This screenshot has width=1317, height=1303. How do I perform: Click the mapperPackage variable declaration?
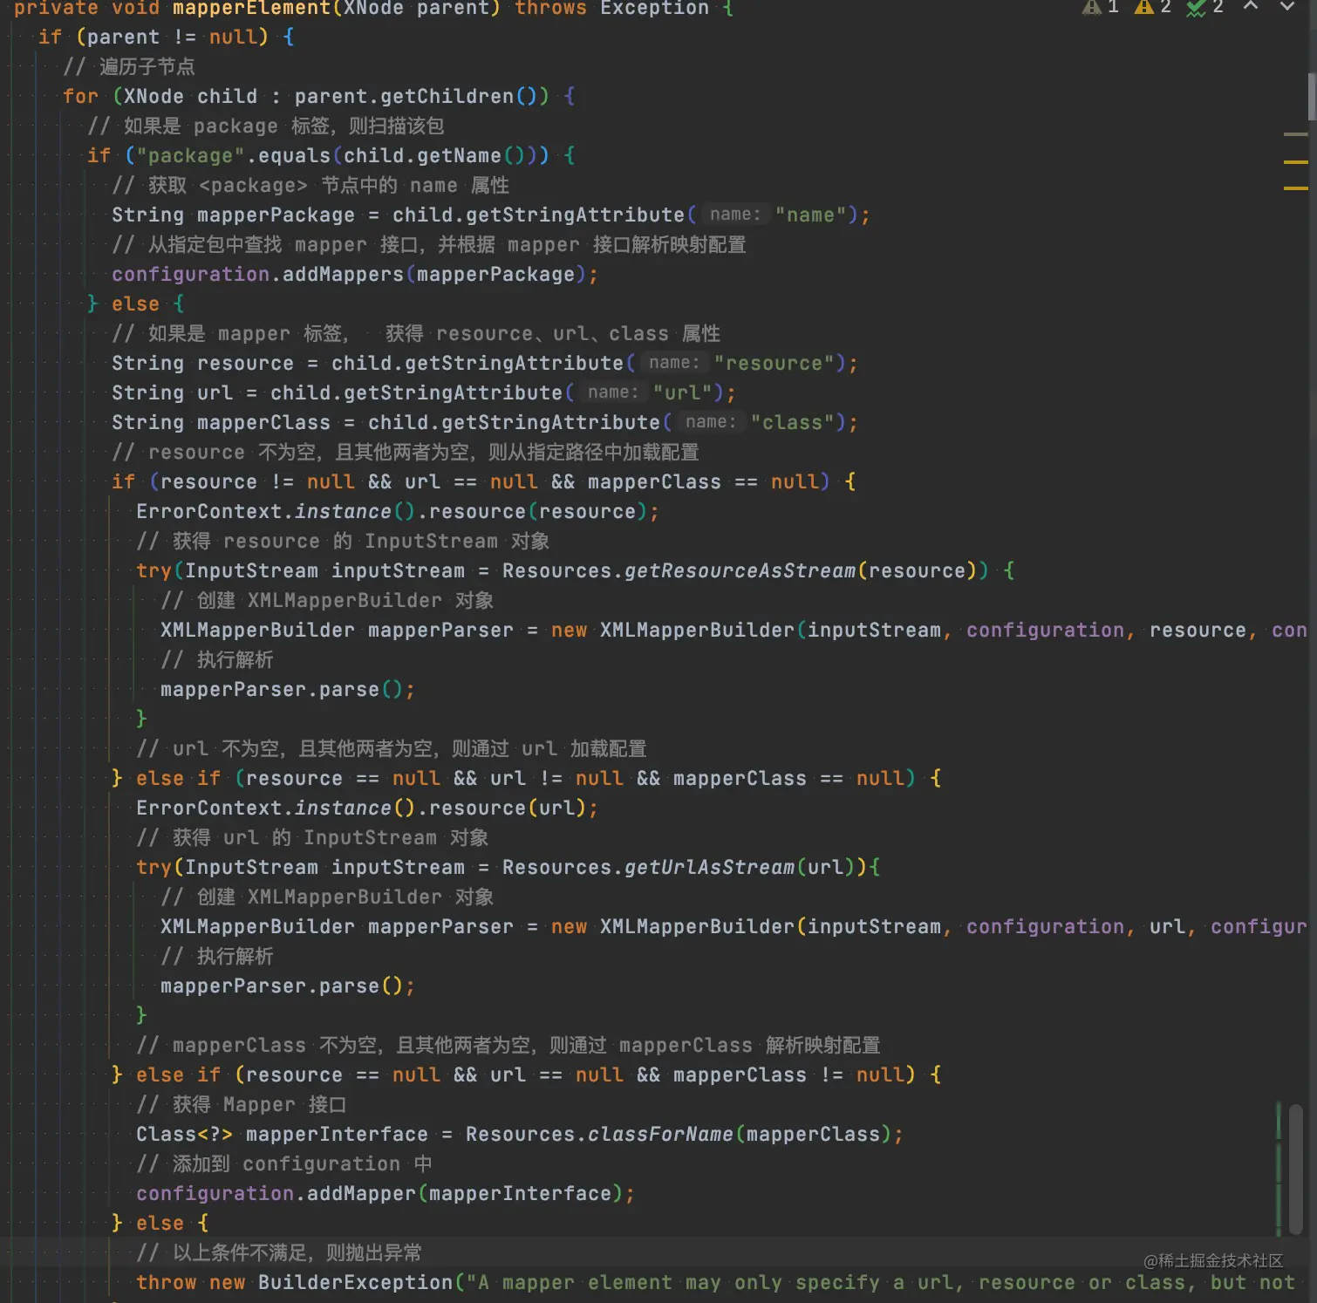(276, 215)
